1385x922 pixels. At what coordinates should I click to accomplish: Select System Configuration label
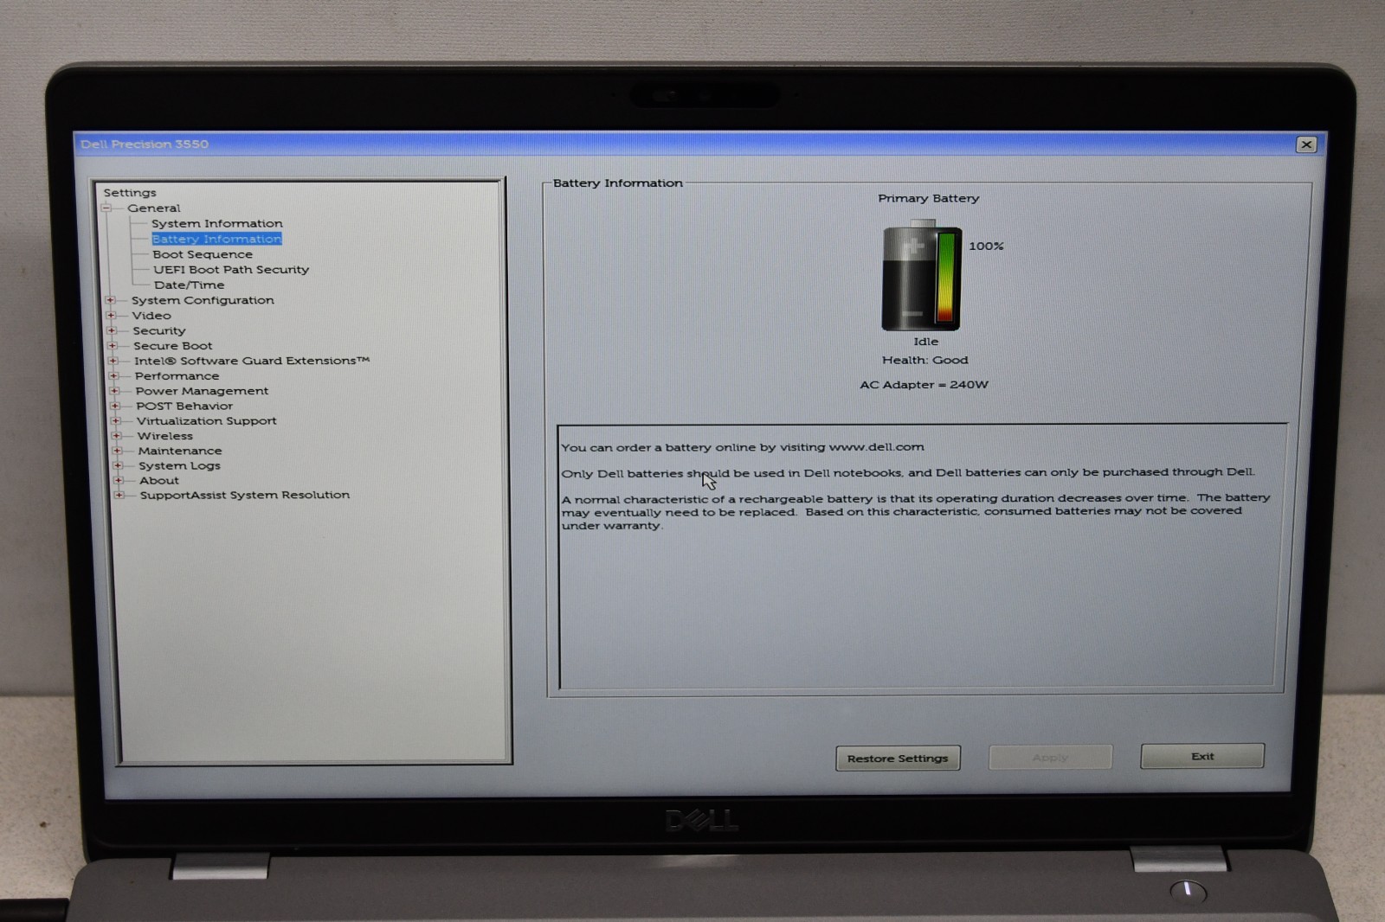click(203, 300)
